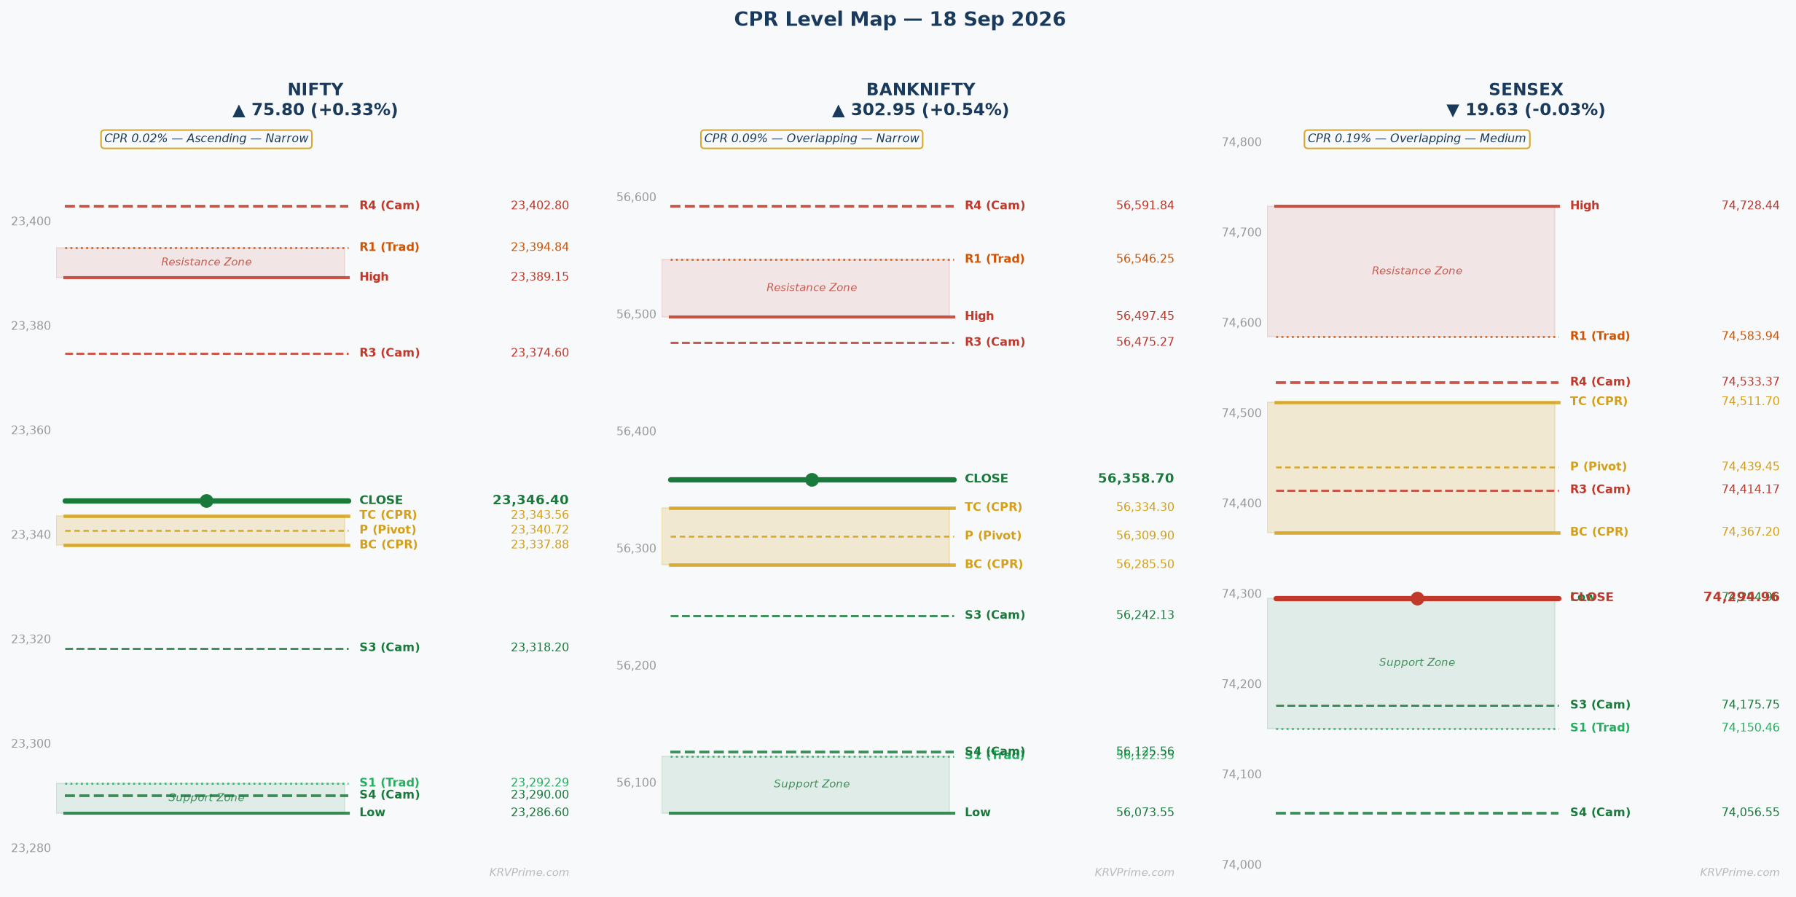Click NIFTY Low value 23,286.60
This screenshot has width=1796, height=897.
540,813
